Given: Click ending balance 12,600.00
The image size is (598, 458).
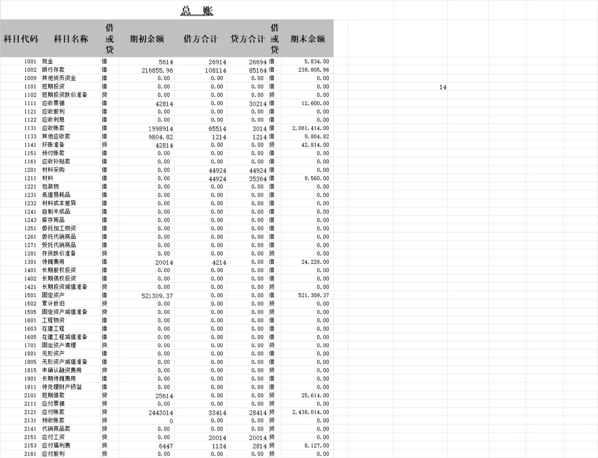Looking at the screenshot, I should coord(315,103).
